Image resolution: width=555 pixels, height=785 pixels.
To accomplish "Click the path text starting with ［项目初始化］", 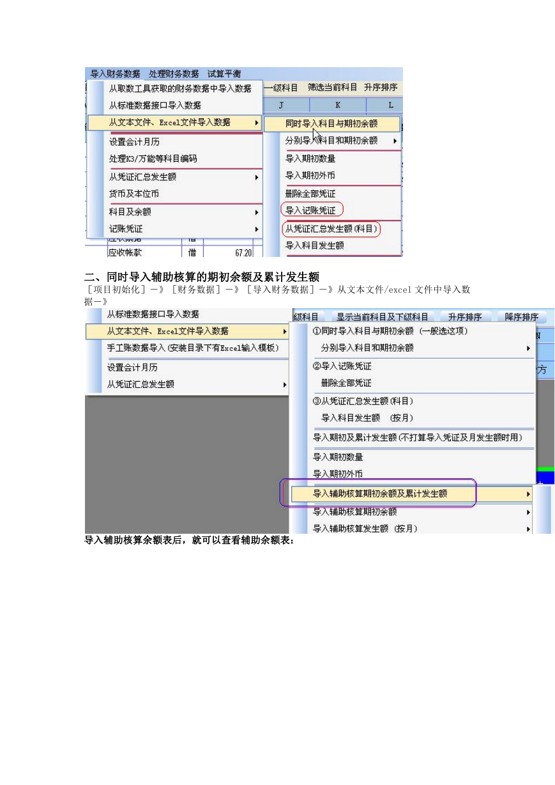I will point(277,295).
